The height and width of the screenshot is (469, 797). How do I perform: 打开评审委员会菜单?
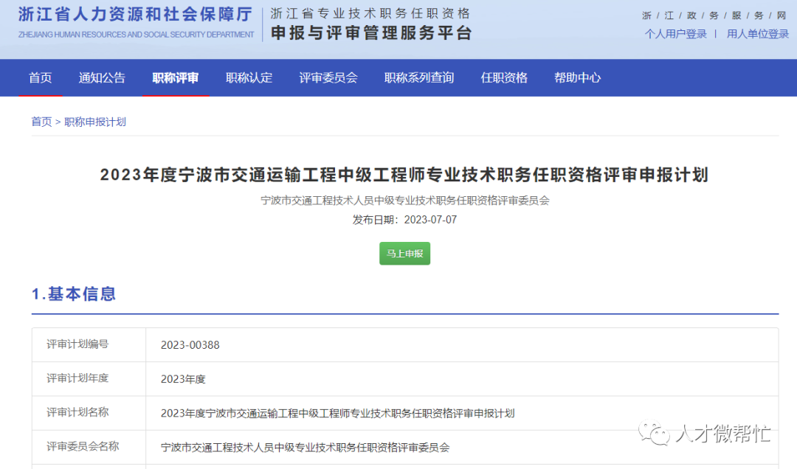[x=328, y=77]
